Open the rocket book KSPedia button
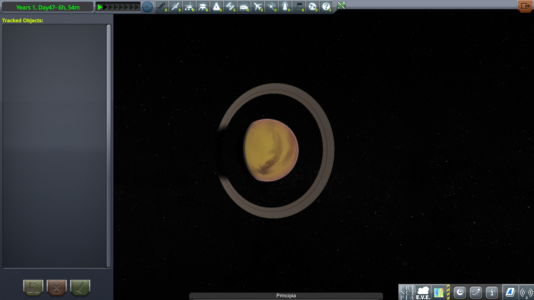Viewport: 534px width, 300px height. pos(510,292)
